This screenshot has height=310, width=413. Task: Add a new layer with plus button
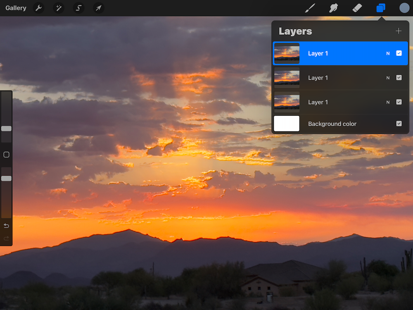pyautogui.click(x=399, y=31)
